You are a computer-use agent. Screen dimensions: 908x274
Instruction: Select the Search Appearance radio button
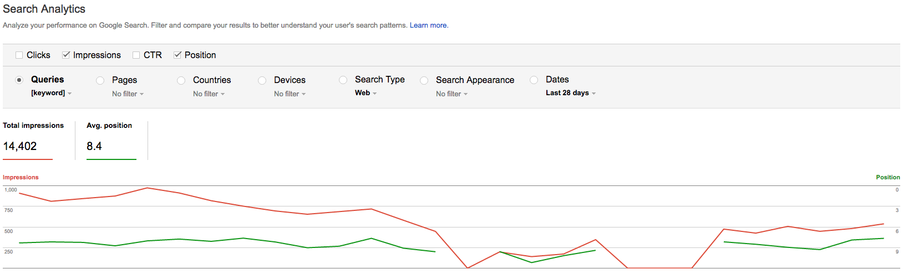coord(424,80)
